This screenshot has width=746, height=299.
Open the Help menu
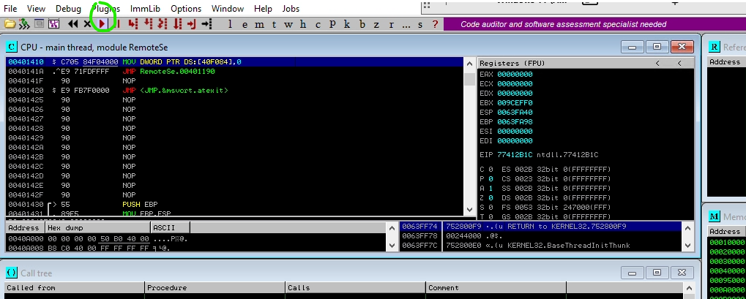tap(263, 9)
